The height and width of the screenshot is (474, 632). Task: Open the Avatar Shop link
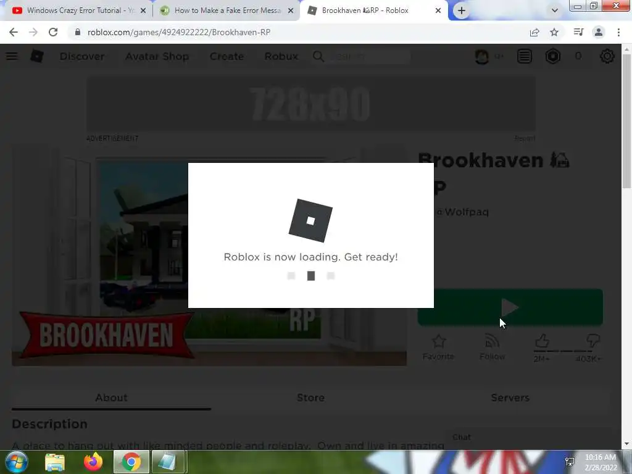point(157,56)
